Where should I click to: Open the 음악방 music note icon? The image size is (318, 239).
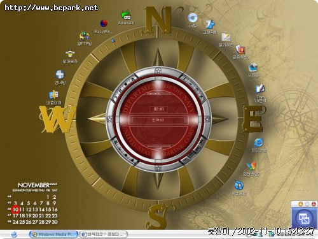[239, 187]
